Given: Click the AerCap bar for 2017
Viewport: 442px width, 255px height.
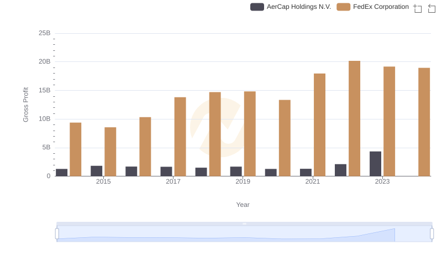Looking at the screenshot, I should (x=166, y=171).
